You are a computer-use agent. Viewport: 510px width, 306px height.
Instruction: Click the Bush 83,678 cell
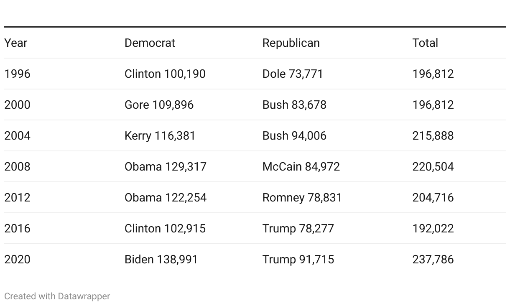(294, 105)
